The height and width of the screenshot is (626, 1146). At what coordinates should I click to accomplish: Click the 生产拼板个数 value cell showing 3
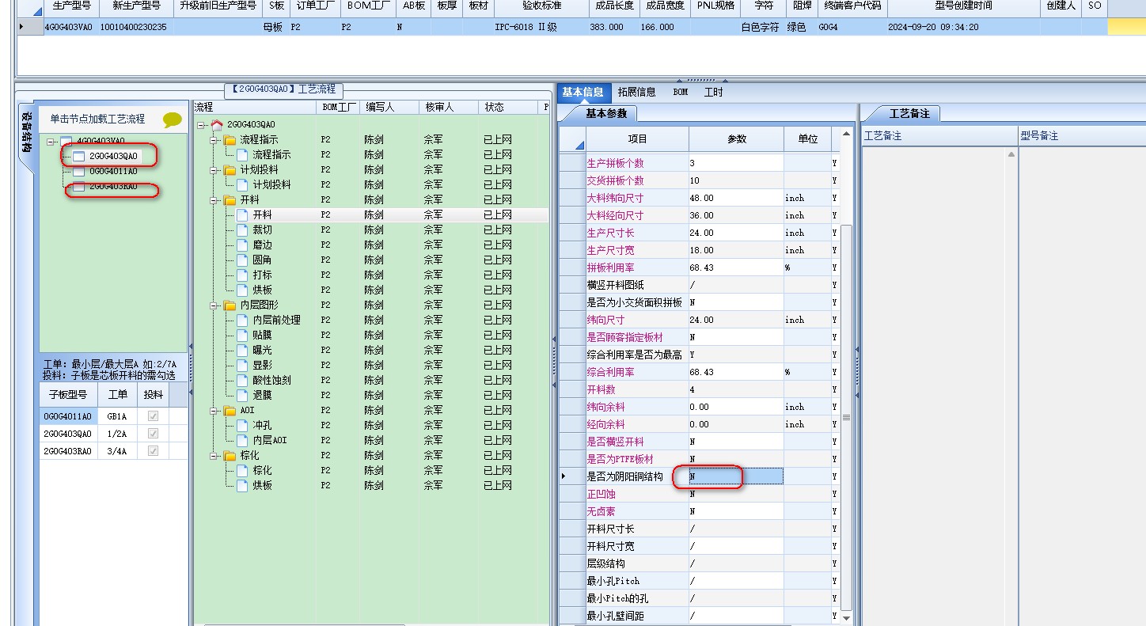point(736,163)
